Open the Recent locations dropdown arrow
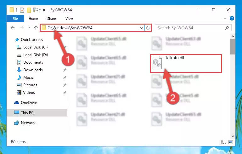 coord(29,28)
